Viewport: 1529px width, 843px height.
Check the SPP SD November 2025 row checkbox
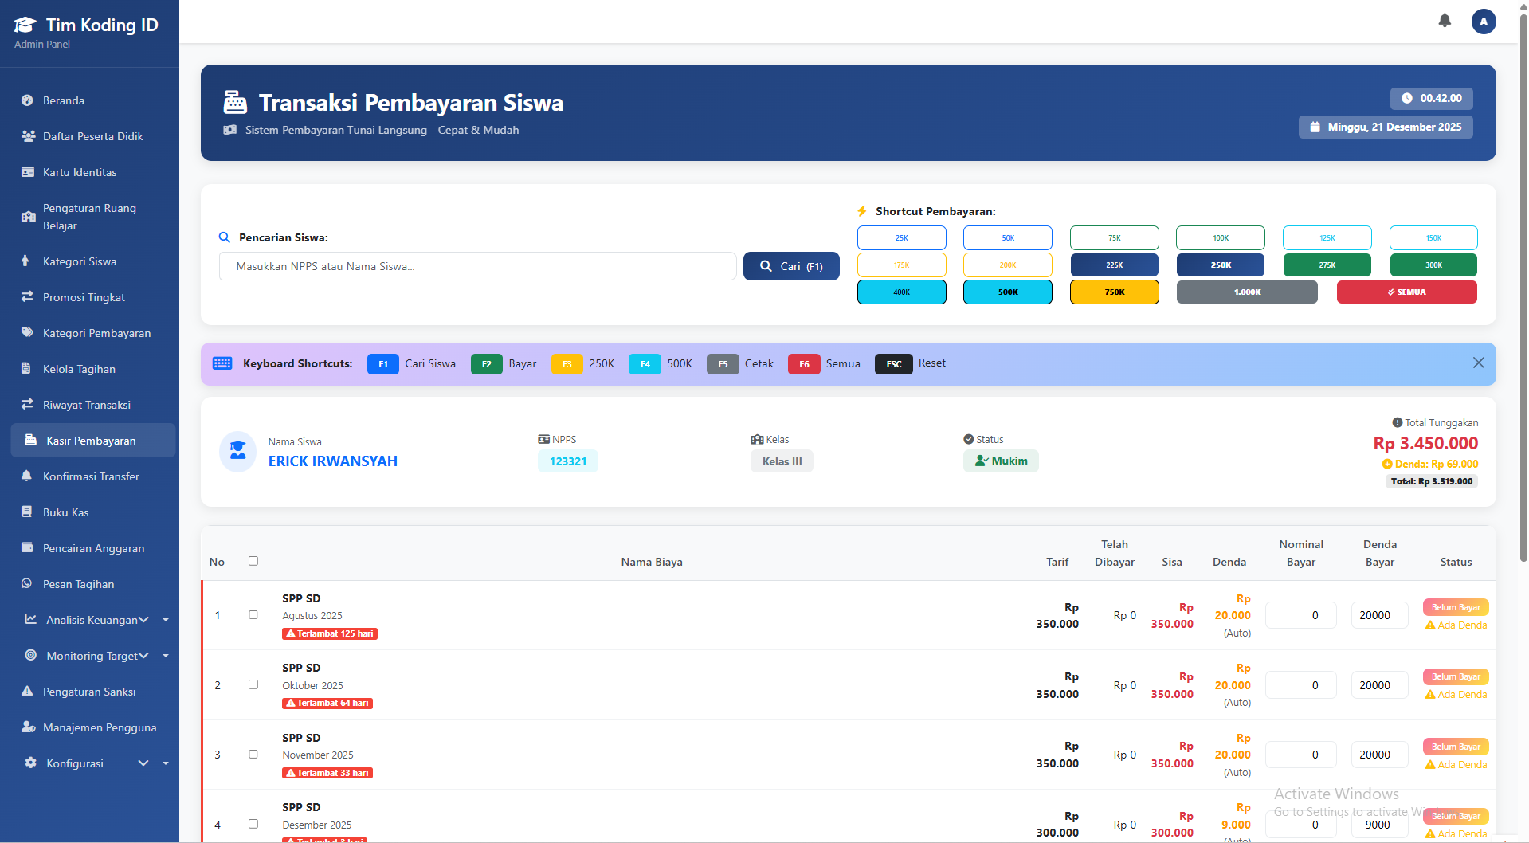(x=253, y=754)
